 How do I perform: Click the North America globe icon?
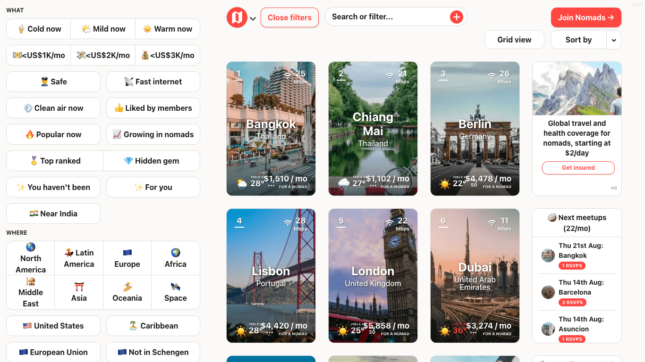30,247
